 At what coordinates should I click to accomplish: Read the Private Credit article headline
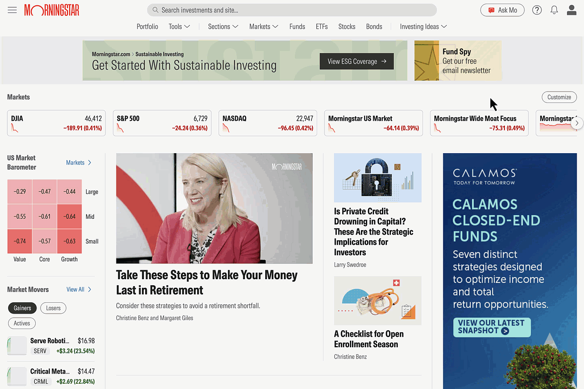pyautogui.click(x=374, y=232)
